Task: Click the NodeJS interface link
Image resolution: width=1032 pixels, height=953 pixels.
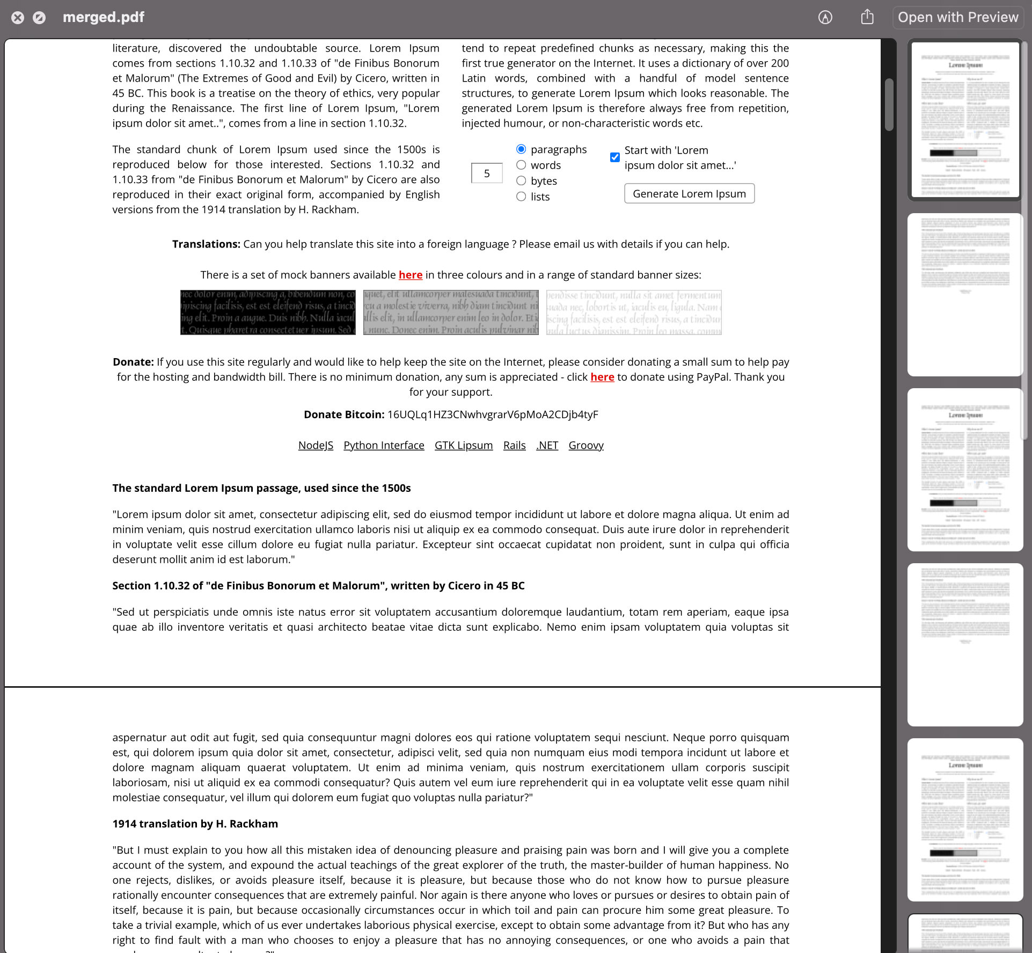Action: tap(316, 445)
